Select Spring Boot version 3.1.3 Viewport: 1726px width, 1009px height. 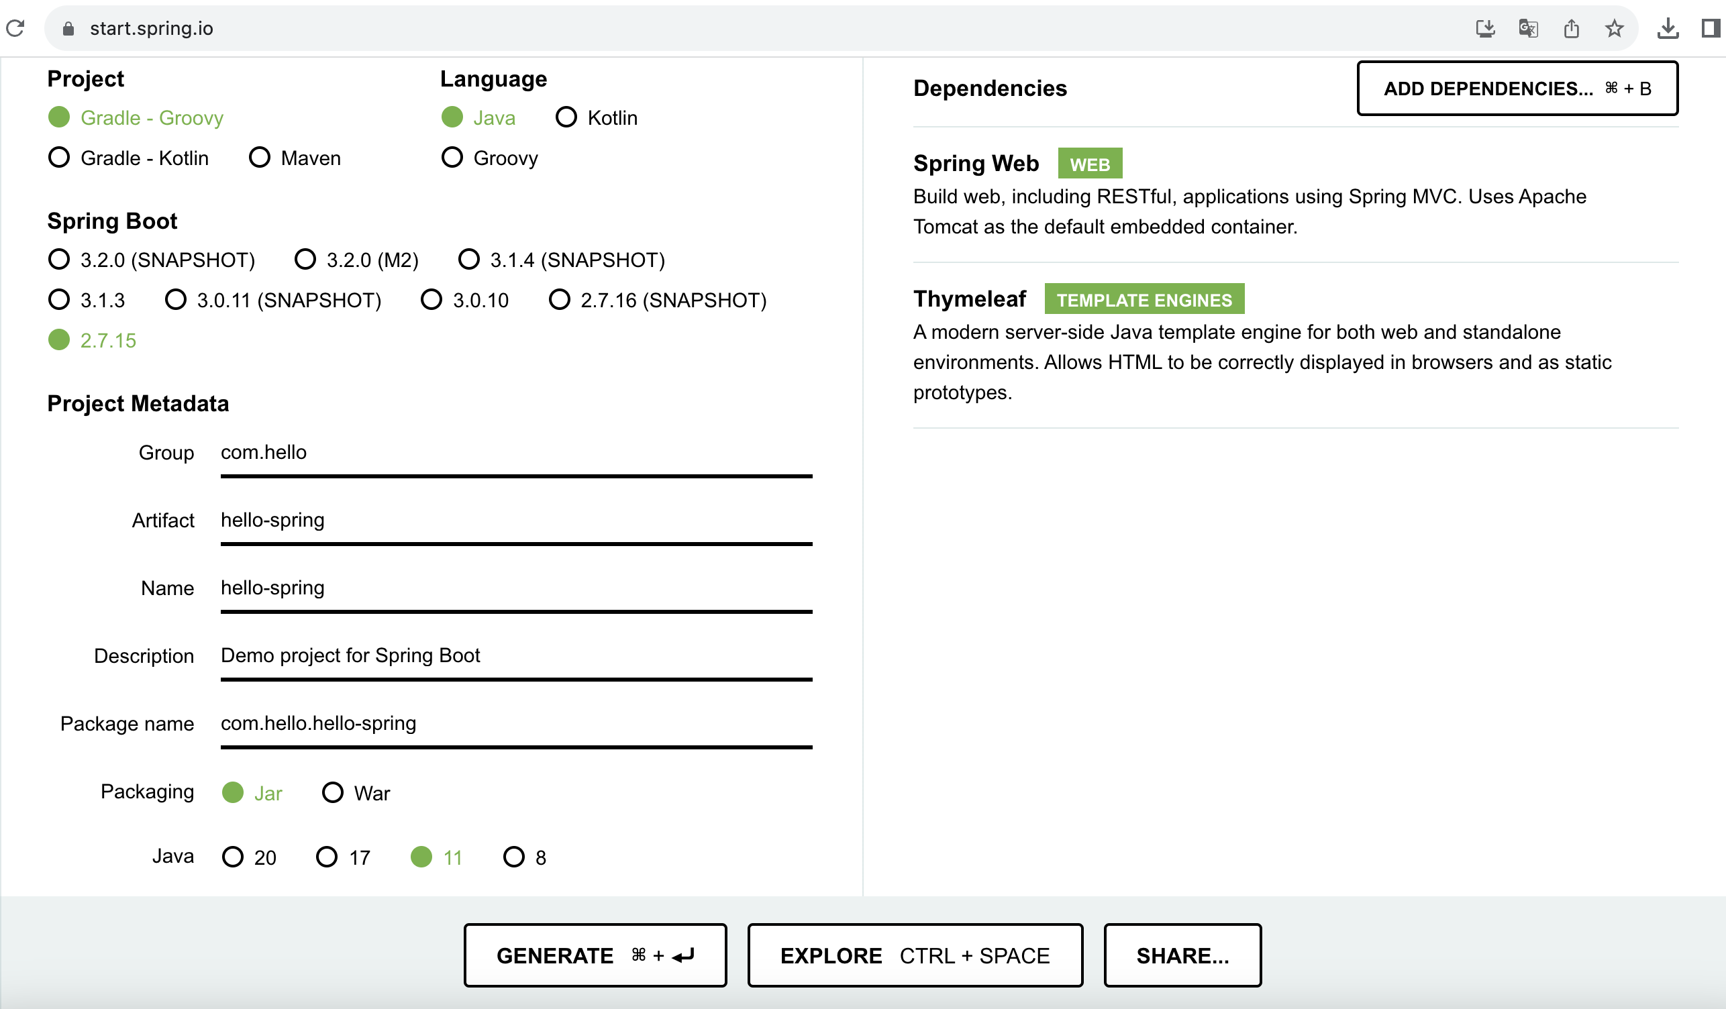coord(87,300)
